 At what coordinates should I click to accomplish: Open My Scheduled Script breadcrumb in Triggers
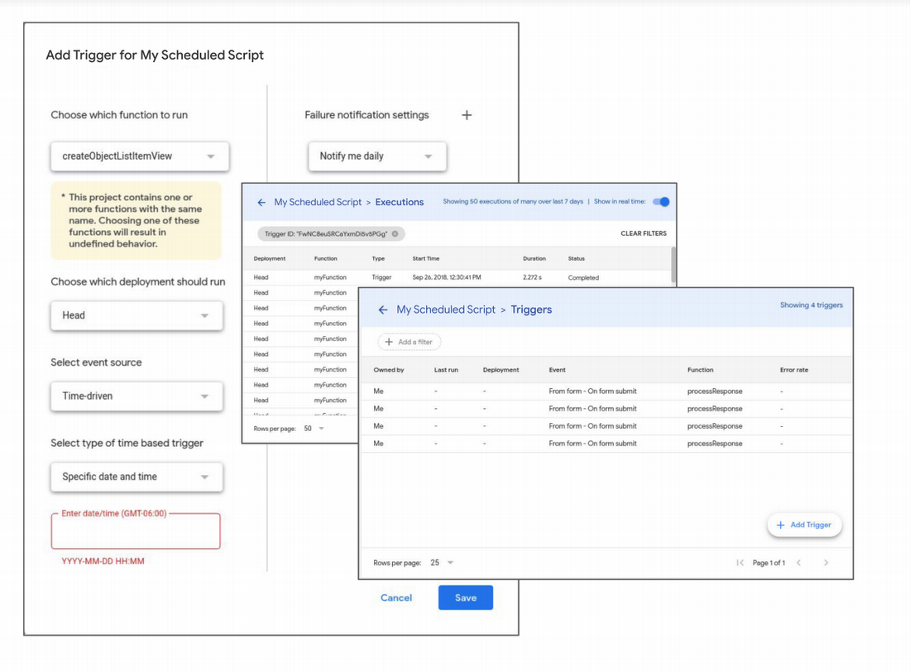(446, 310)
